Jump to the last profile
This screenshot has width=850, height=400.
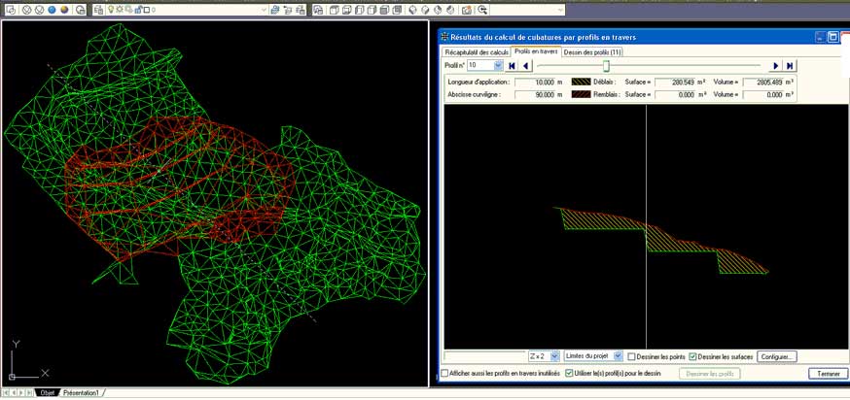tap(790, 65)
